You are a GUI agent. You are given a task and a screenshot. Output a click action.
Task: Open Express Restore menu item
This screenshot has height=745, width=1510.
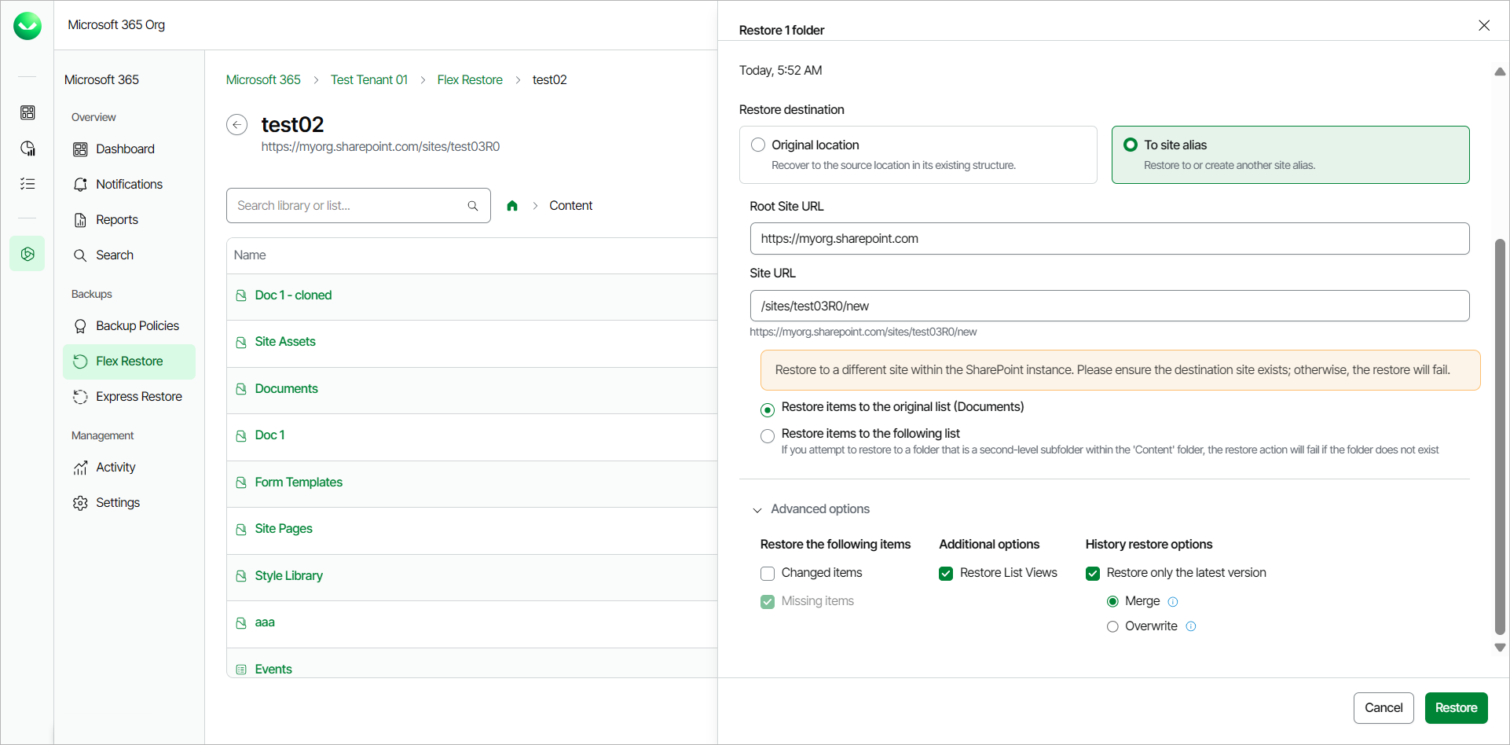139,397
